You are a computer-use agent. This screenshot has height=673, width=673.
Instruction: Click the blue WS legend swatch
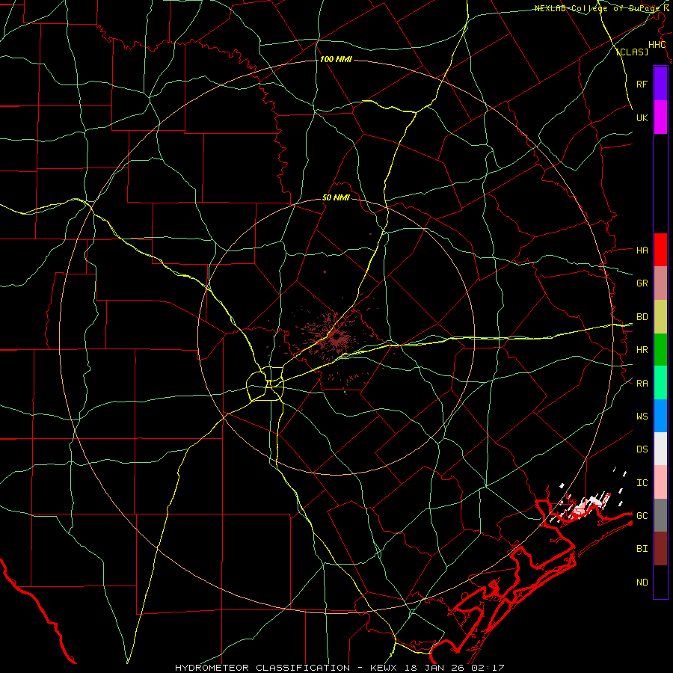coord(660,416)
